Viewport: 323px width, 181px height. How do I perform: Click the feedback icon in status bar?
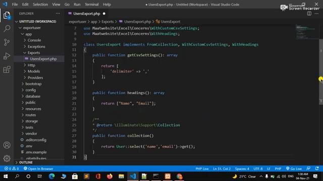308,169
